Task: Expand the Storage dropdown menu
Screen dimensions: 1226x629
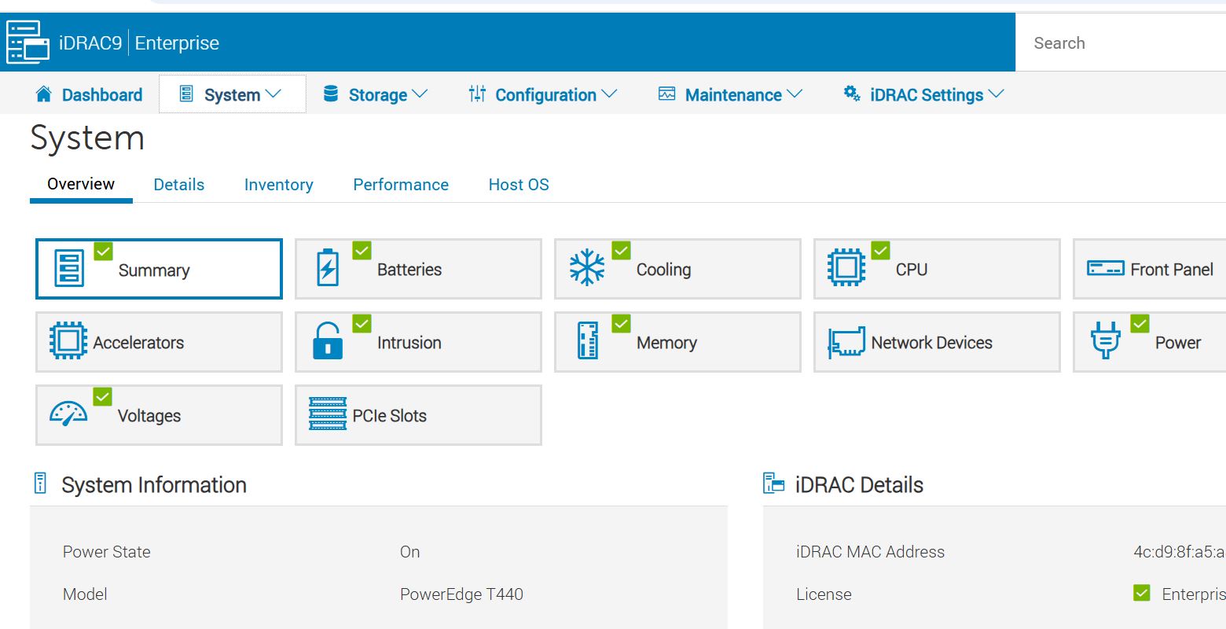Action: (378, 94)
